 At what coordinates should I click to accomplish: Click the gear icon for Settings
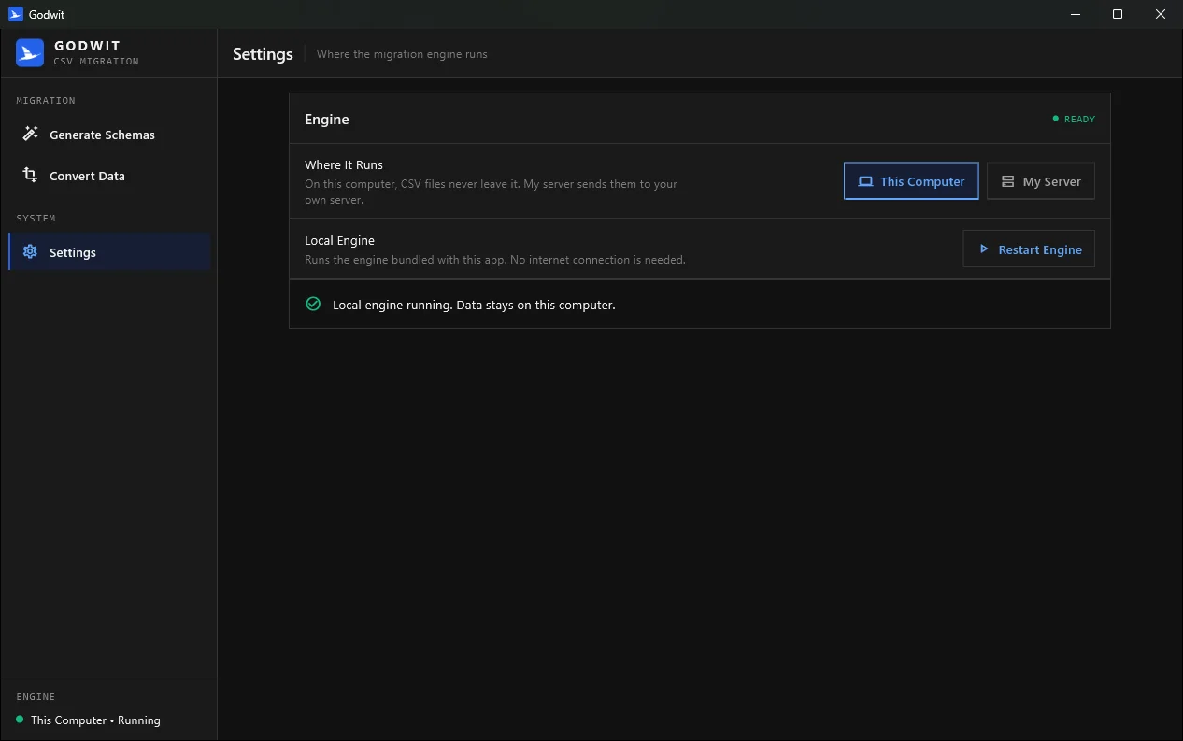[x=30, y=252]
